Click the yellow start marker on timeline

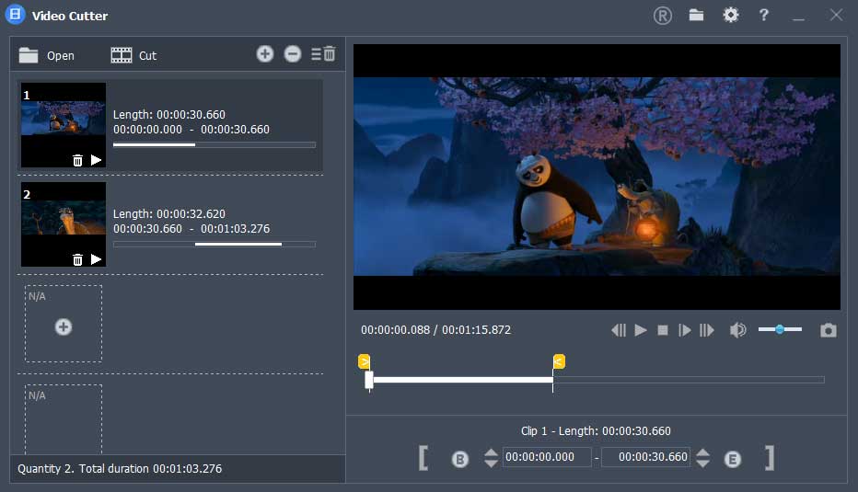coord(364,361)
